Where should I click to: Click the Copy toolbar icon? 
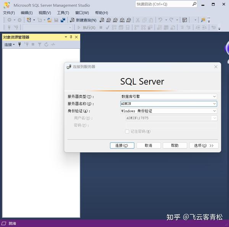pyautogui.click(x=144, y=20)
